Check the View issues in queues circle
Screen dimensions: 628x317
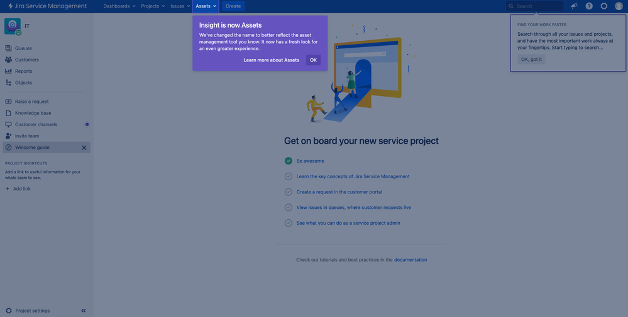[x=289, y=208]
